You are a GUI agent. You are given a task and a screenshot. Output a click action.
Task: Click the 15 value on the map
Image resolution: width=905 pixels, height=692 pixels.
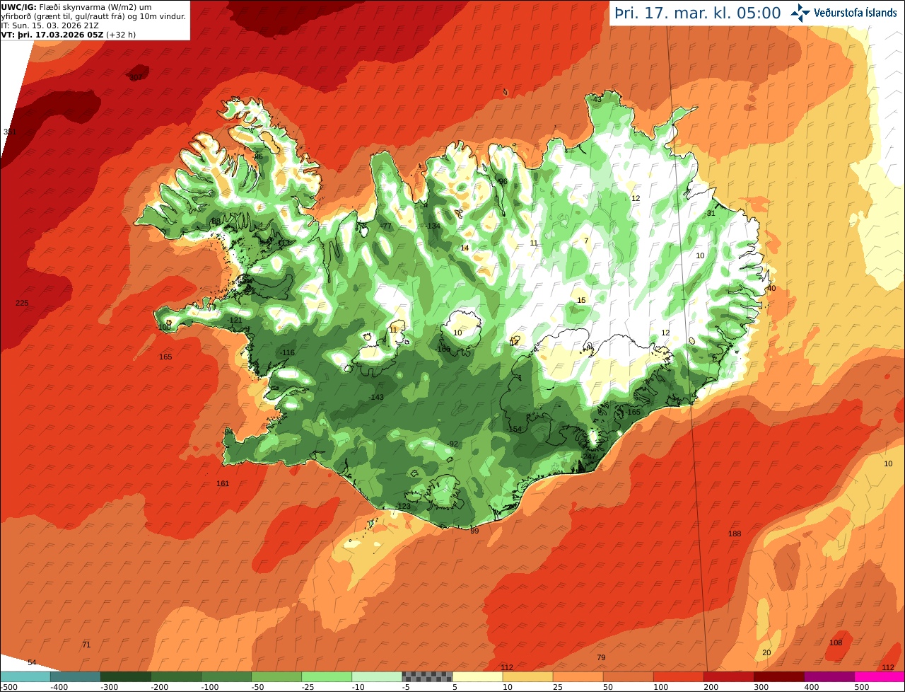(581, 300)
